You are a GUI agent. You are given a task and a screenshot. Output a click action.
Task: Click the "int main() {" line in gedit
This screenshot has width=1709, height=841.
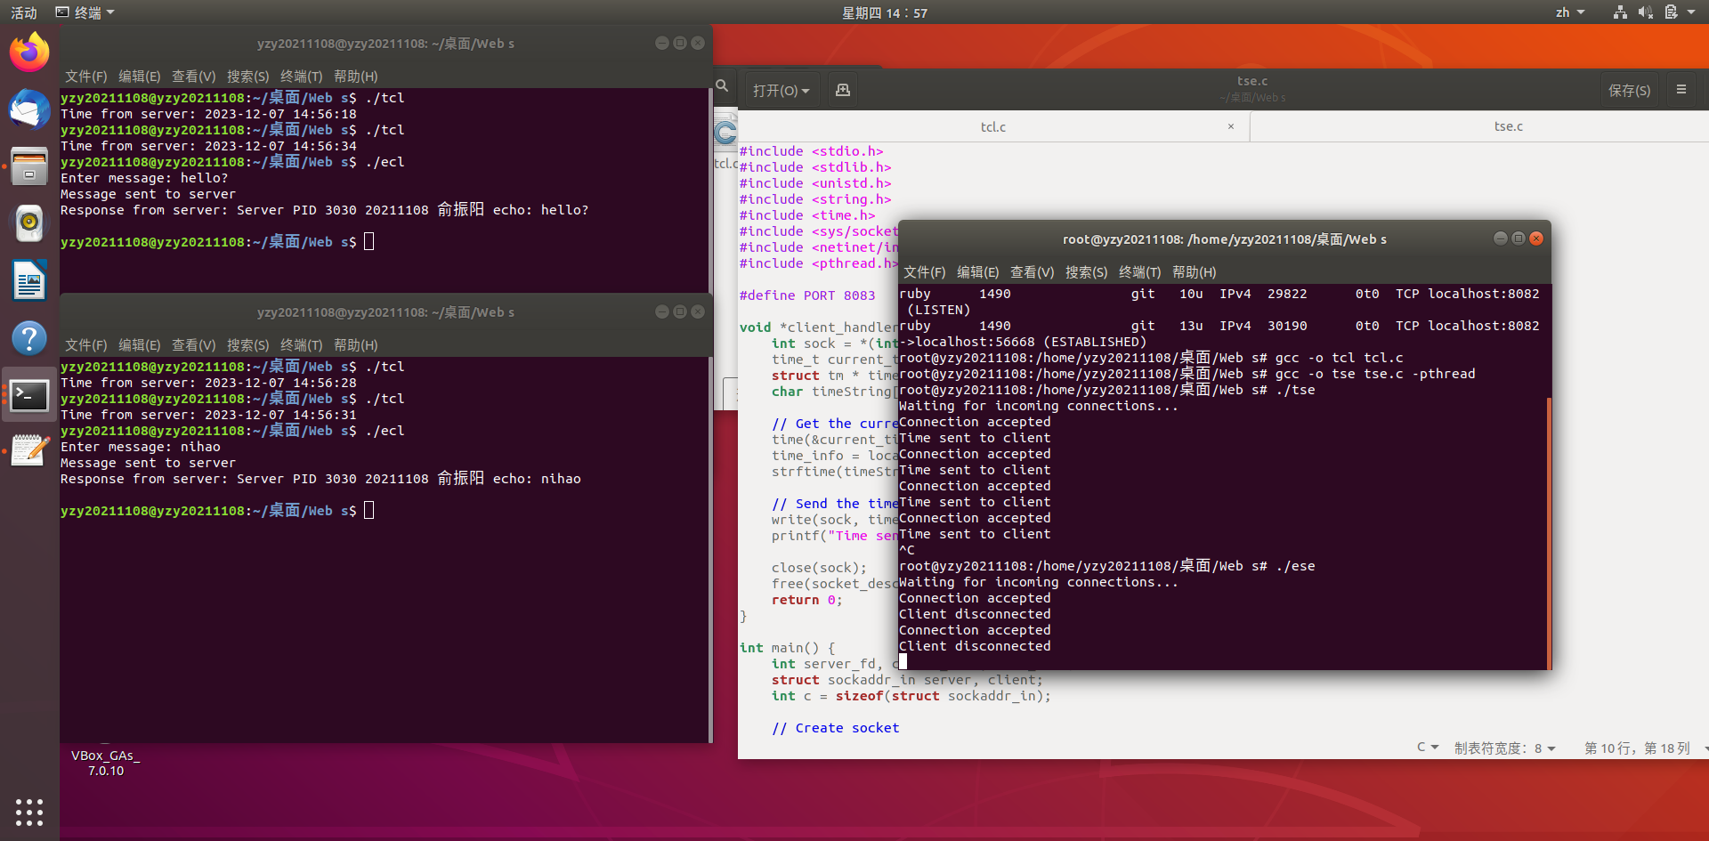(788, 648)
